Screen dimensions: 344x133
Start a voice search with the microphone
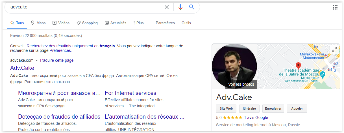[180, 7]
